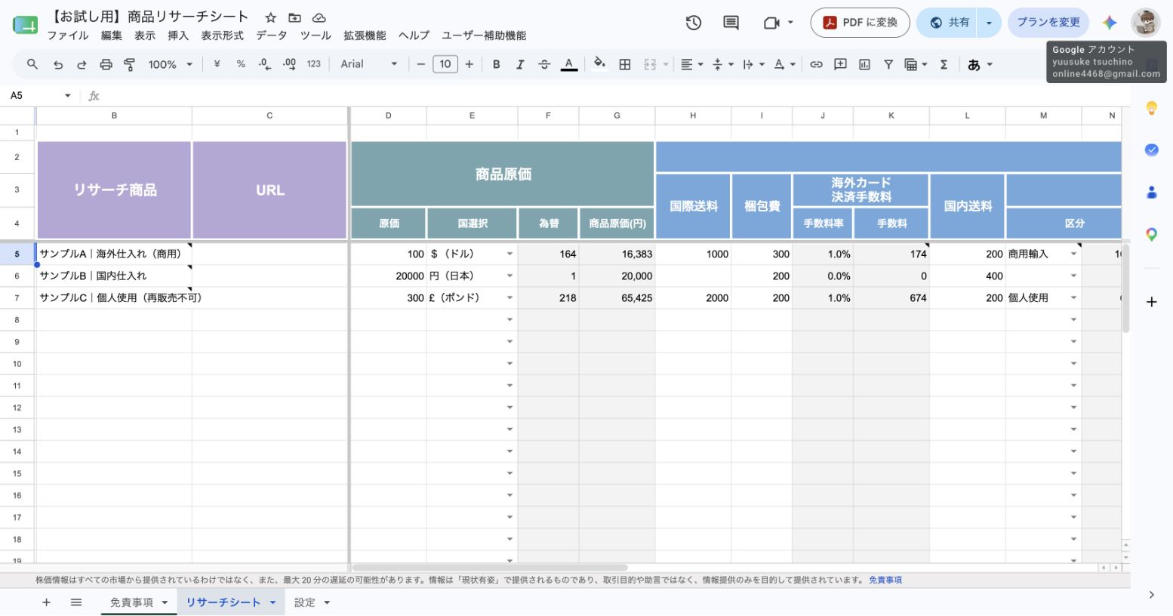Increase font size with plus button

(470, 64)
